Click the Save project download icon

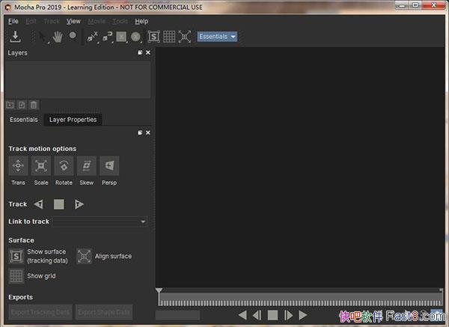(15, 37)
